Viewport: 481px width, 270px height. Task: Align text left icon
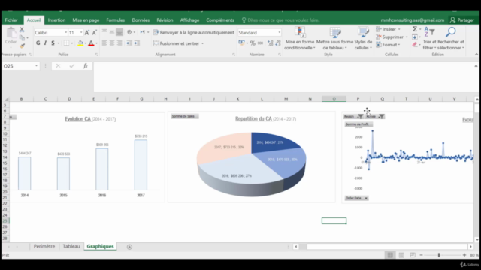[x=104, y=43]
